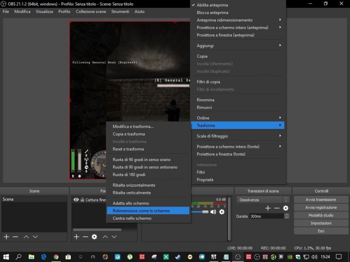Screen dimensions: 350x262
Task: Open the mixer audio settings gear icon
Action: pos(222,212)
